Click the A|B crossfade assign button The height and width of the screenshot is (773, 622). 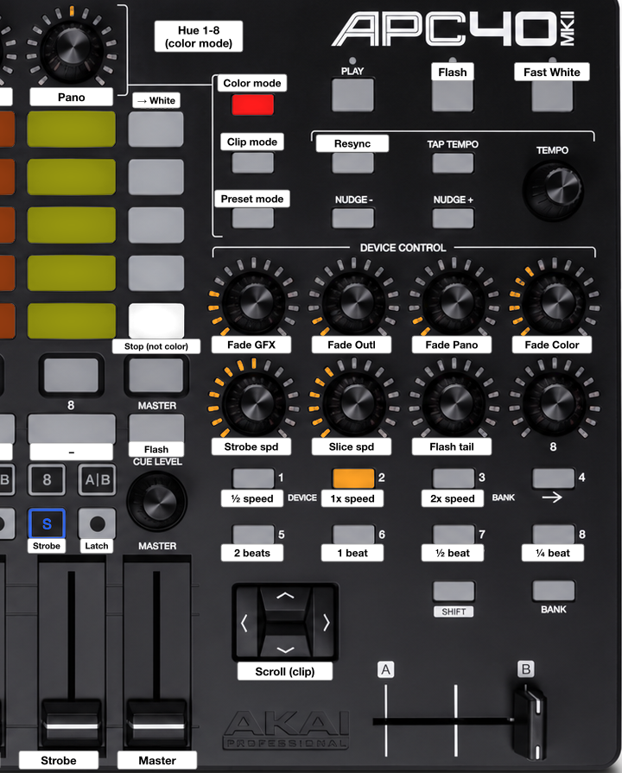[97, 479]
